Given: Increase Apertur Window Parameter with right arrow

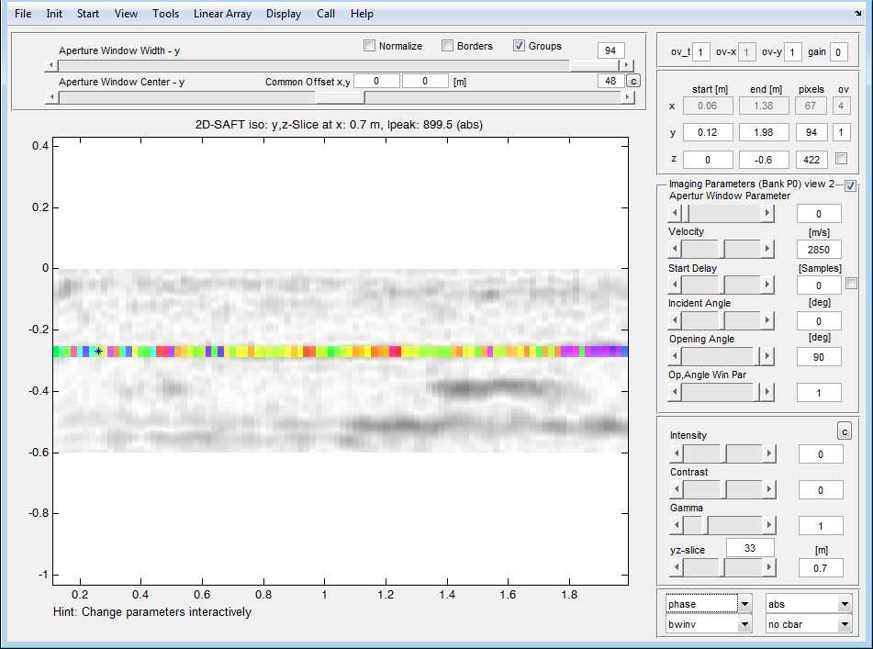Looking at the screenshot, I should tap(767, 213).
